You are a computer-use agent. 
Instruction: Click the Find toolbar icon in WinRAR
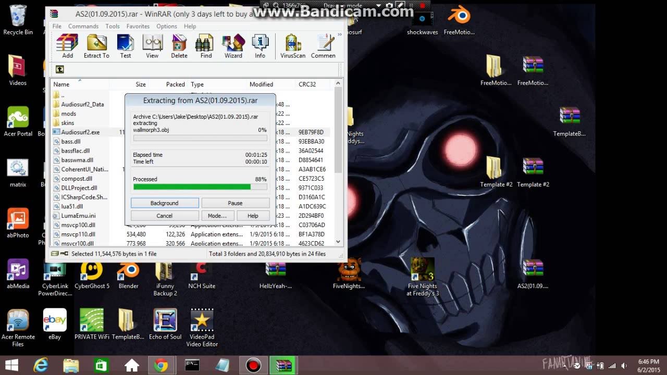[x=206, y=46]
